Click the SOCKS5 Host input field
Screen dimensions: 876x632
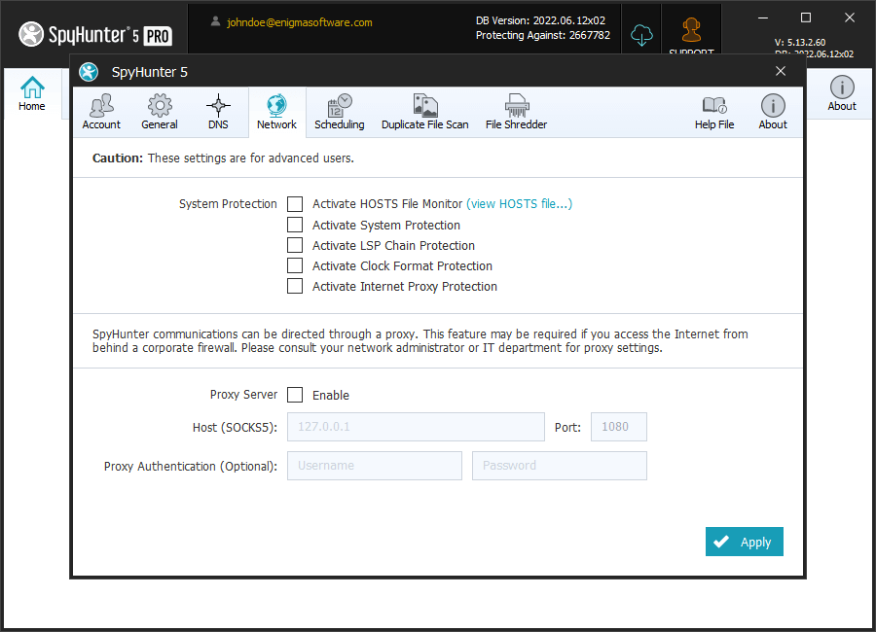pos(416,427)
